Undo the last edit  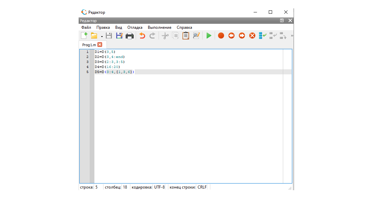[x=142, y=35]
